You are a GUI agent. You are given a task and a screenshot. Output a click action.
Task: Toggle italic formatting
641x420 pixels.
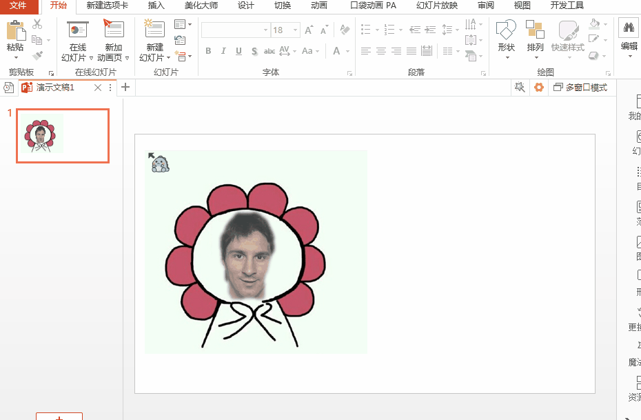coord(223,51)
